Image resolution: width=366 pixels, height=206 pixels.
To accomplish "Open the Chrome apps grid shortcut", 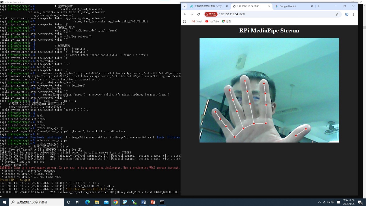I will (x=185, y=21).
